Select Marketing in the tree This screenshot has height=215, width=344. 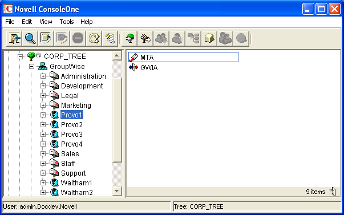[x=76, y=106]
